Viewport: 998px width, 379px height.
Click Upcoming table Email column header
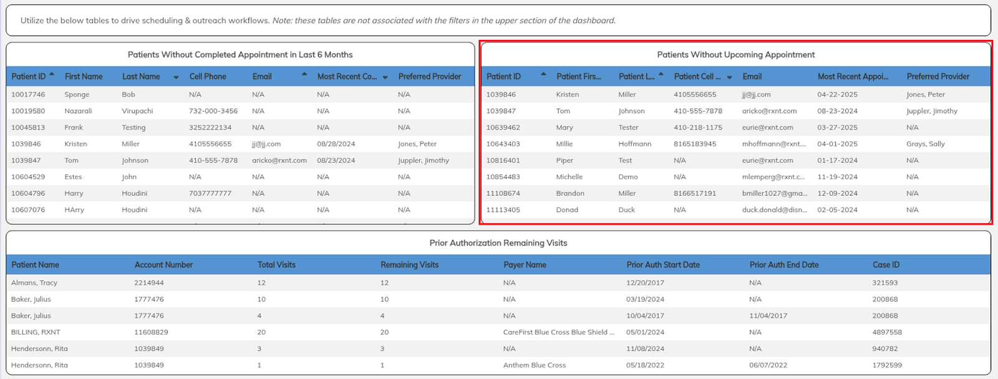coord(752,77)
